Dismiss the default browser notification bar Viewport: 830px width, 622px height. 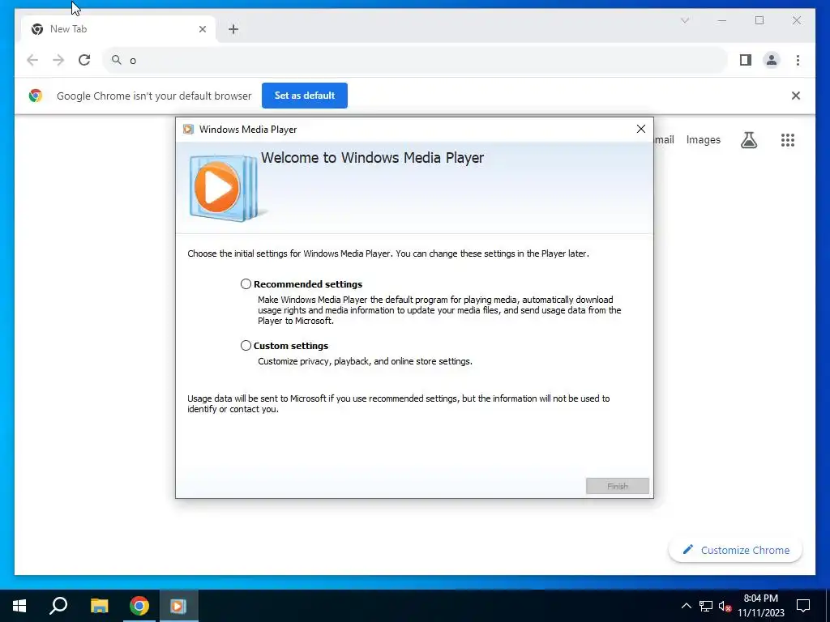[x=795, y=96]
